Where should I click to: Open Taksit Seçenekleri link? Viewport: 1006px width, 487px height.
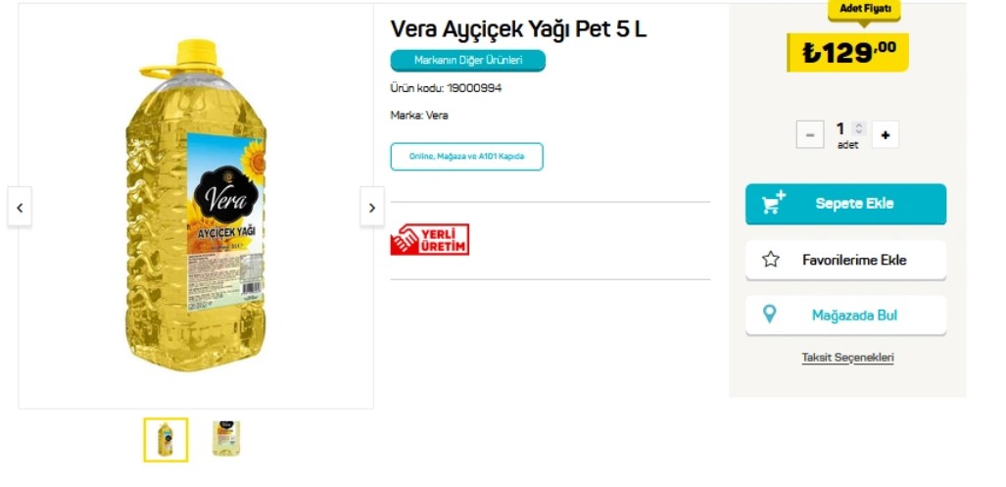[x=847, y=358]
